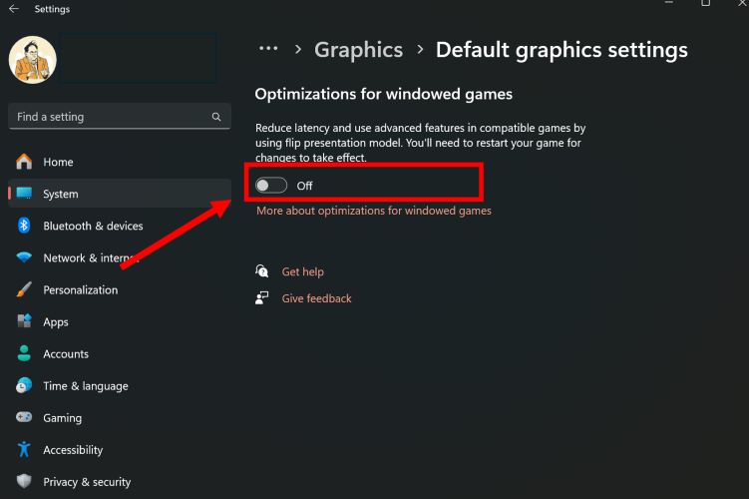Open the Give feedback link
The height and width of the screenshot is (499, 749).
(317, 298)
